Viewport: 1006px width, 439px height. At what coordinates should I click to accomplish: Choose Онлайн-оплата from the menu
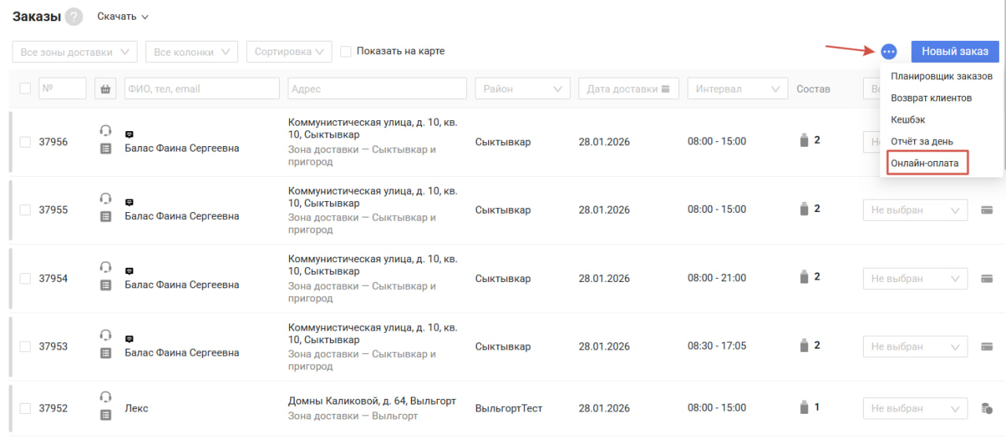pos(924,163)
